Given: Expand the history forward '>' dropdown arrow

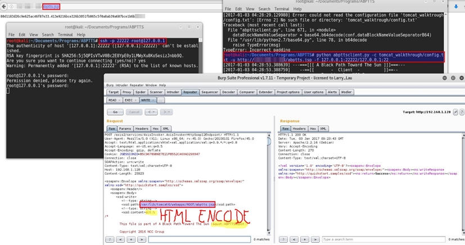Looking at the screenshot, I should [170, 112].
